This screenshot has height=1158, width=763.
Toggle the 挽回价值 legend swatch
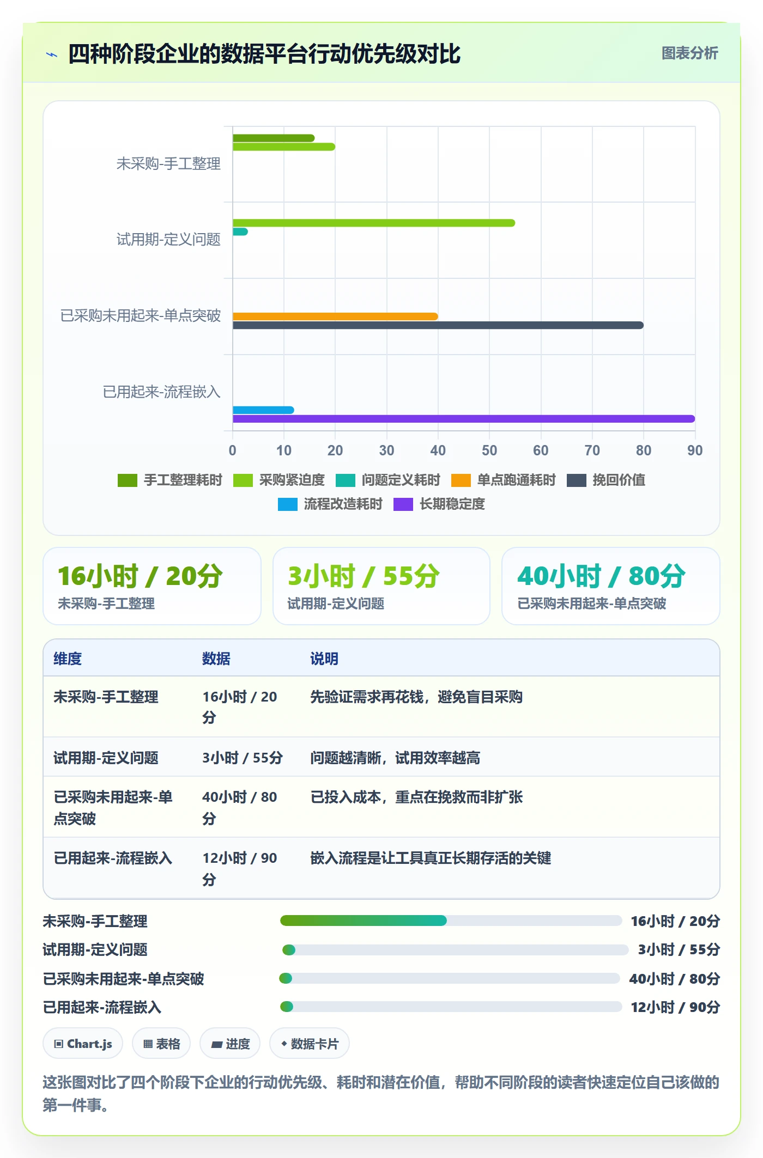(577, 480)
